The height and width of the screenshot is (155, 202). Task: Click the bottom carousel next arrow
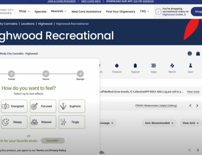click(198, 150)
